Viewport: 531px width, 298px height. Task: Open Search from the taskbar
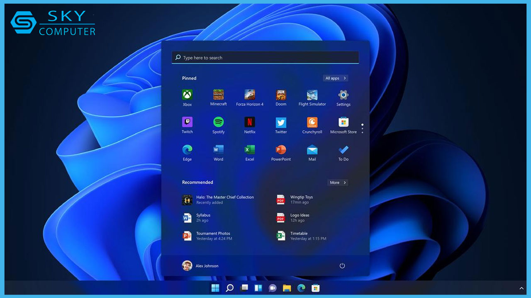(x=230, y=288)
